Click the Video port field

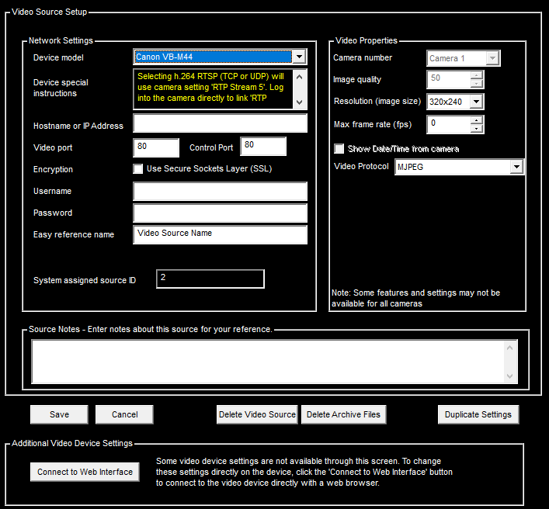click(156, 147)
